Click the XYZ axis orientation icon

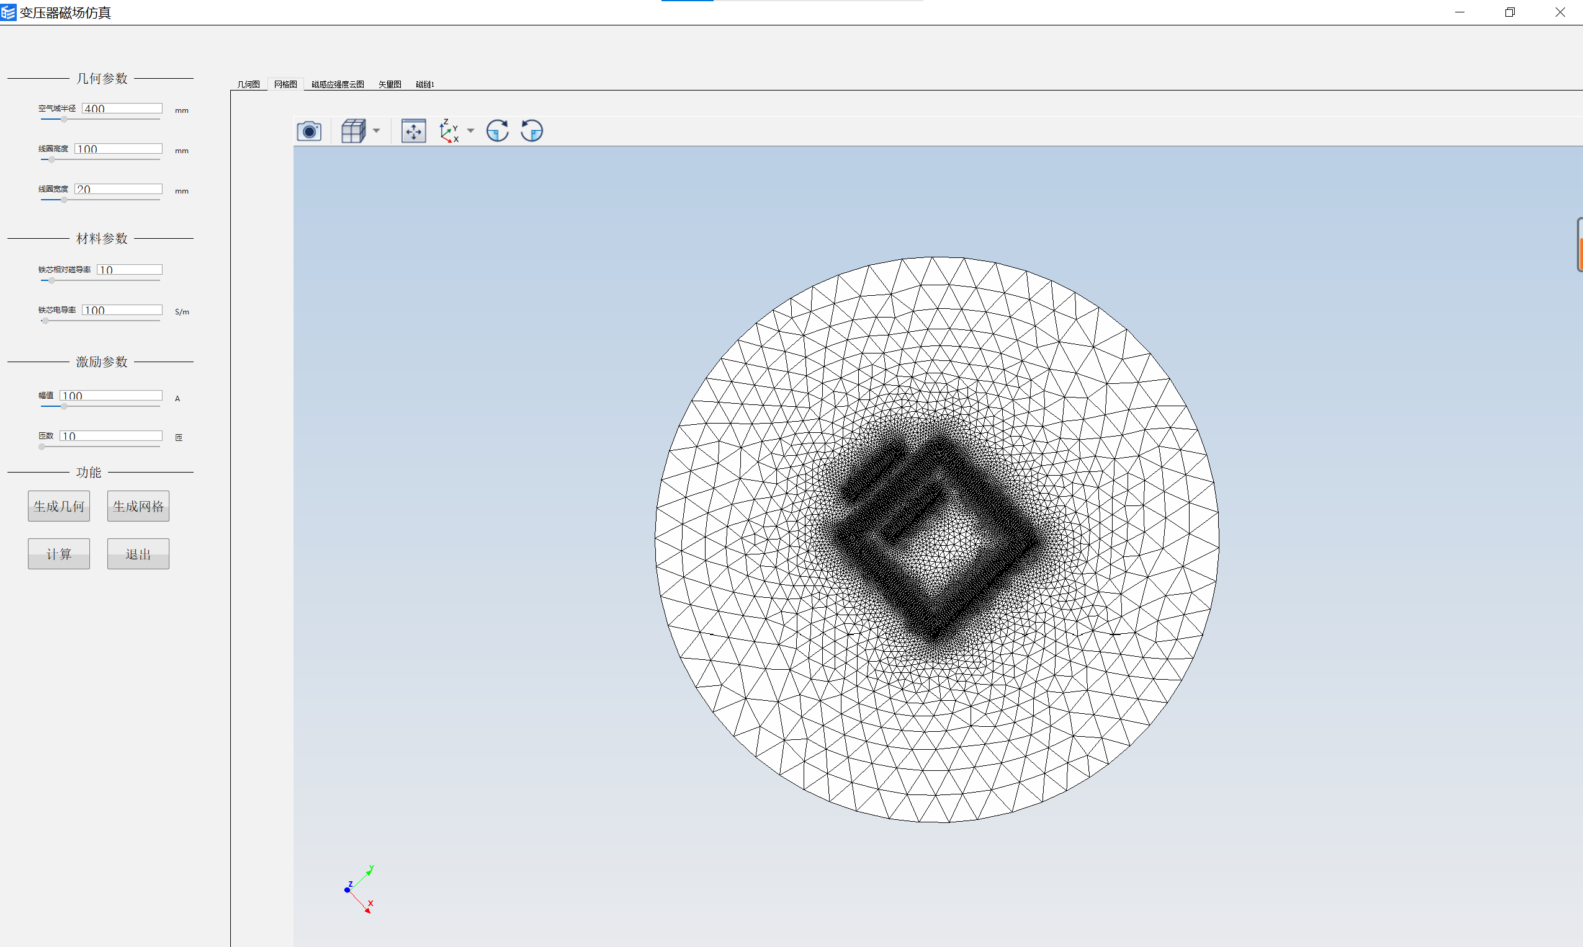coord(449,131)
